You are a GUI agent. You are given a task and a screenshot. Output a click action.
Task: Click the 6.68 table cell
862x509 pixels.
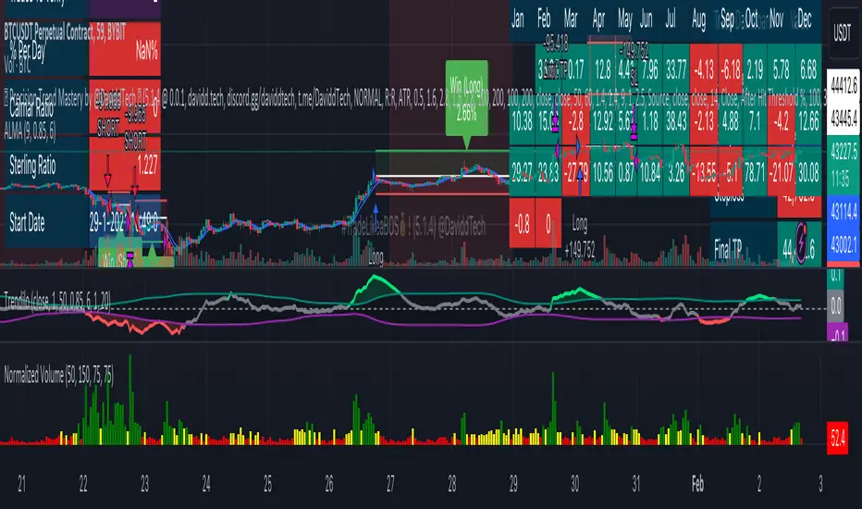[x=808, y=70]
